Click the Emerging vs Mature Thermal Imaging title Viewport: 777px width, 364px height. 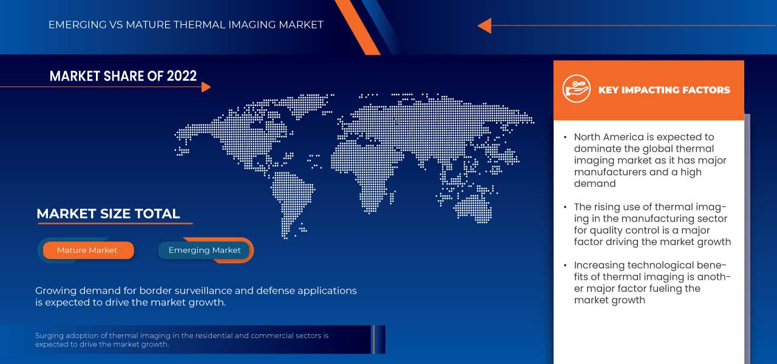186,25
